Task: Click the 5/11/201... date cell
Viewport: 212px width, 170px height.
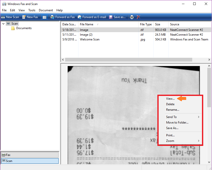Action: (x=69, y=35)
